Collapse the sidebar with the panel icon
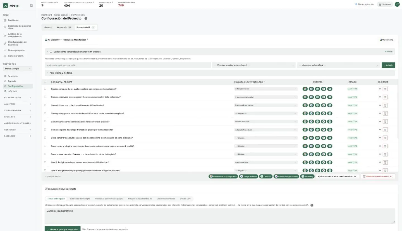The image size is (402, 231). pos(31,5)
